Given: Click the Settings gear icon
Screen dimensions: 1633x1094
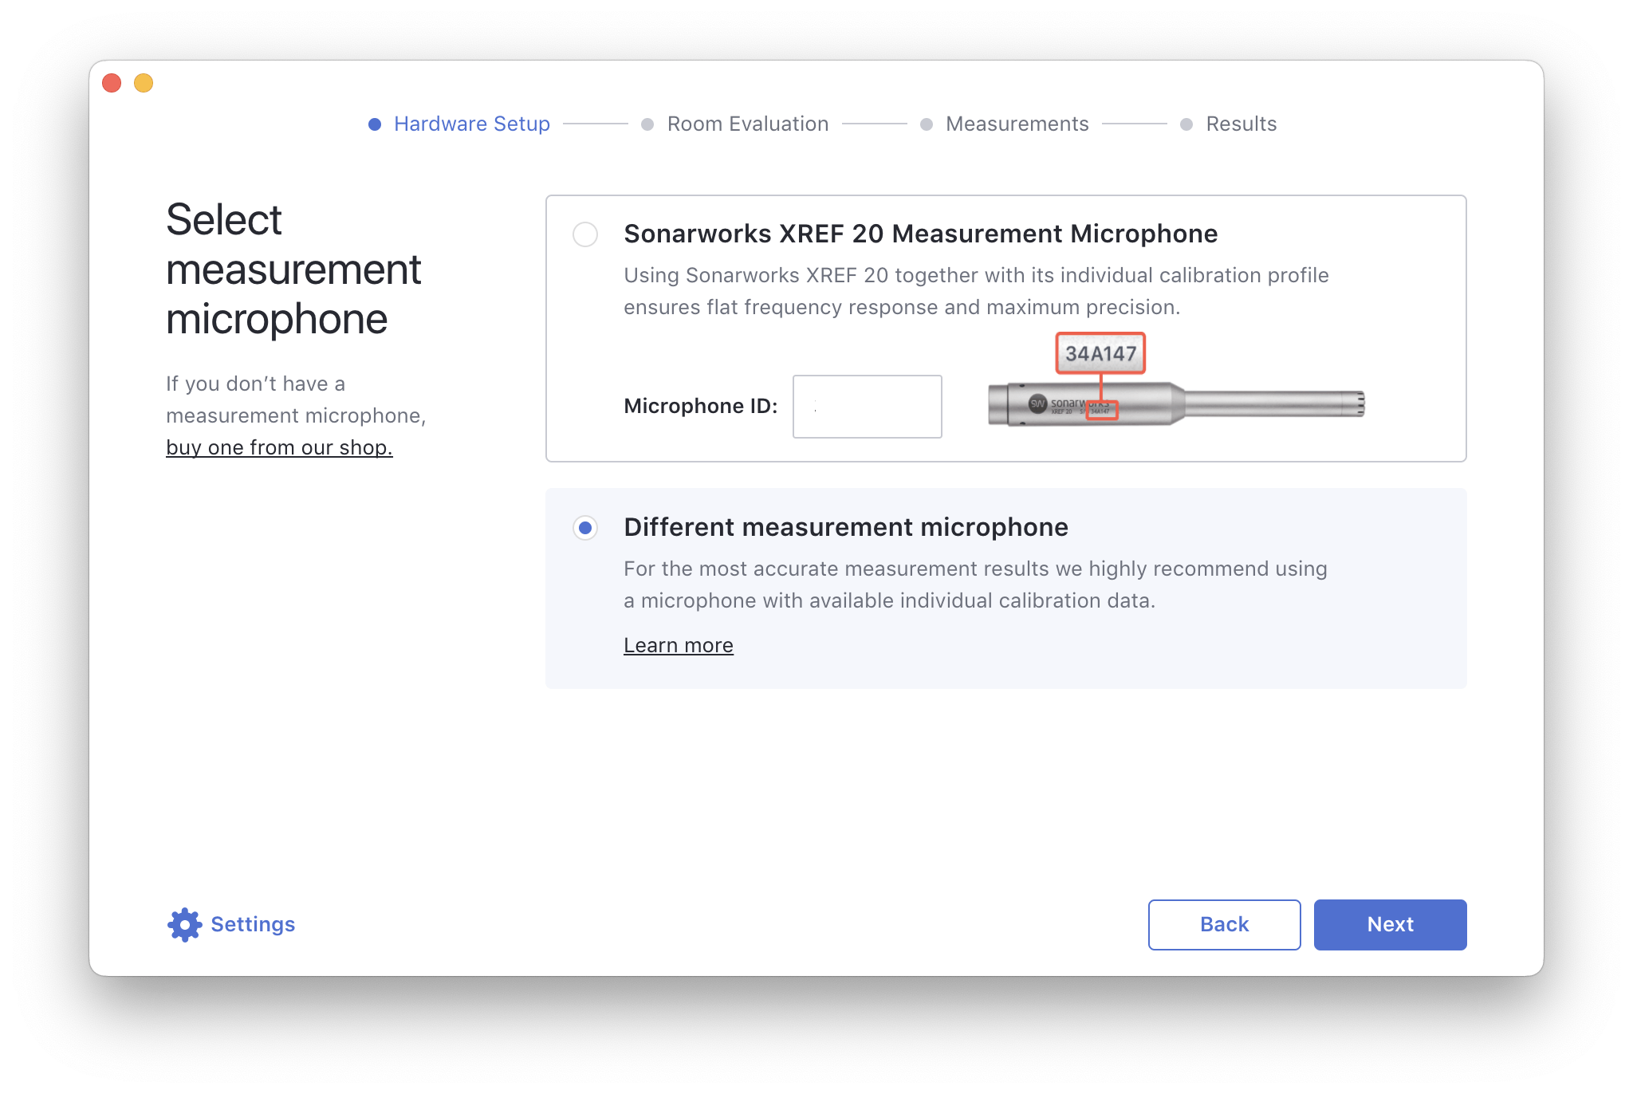Looking at the screenshot, I should tap(184, 924).
